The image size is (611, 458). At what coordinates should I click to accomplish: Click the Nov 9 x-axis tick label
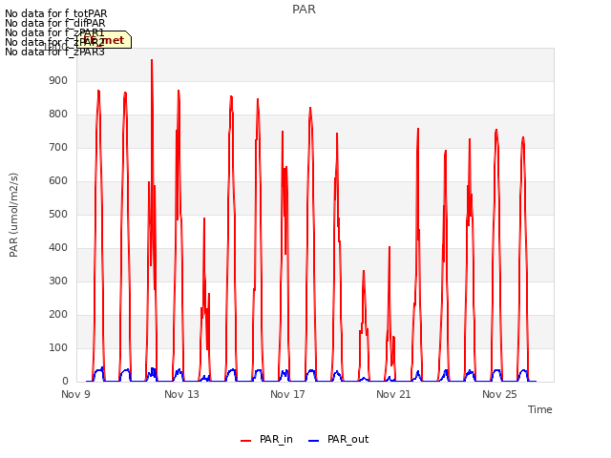[76, 394]
